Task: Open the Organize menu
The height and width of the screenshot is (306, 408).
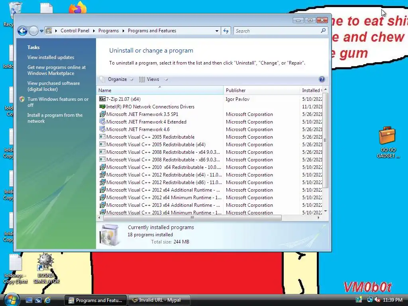Action: (x=117, y=79)
